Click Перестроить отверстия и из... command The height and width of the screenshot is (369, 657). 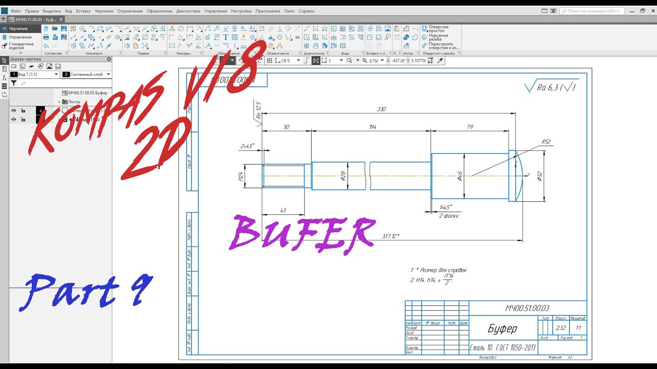click(440, 46)
